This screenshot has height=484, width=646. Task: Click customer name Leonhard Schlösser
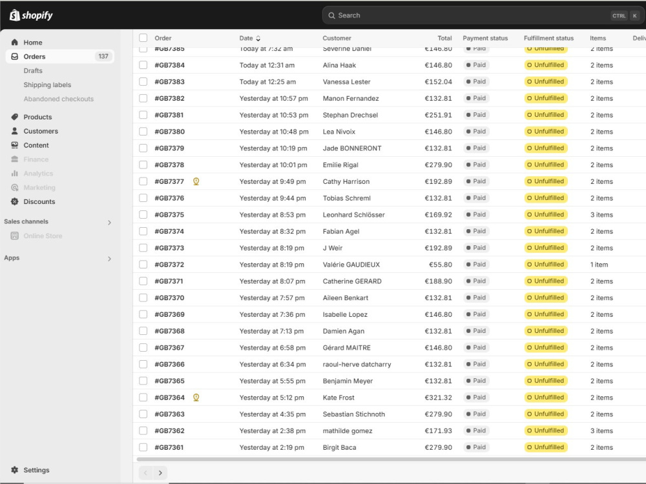click(x=354, y=215)
